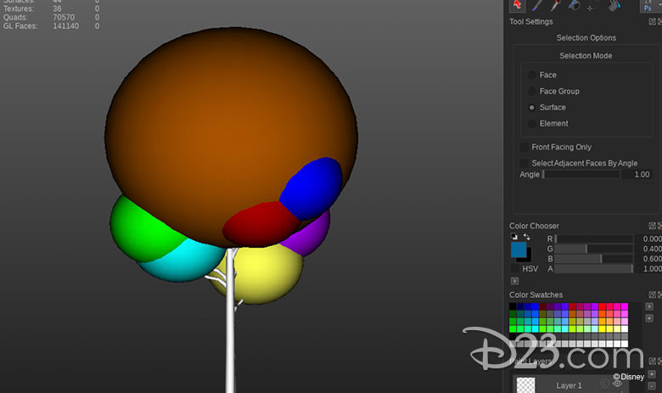
Task: Undock the Paint Layers panel
Action: coord(653,361)
